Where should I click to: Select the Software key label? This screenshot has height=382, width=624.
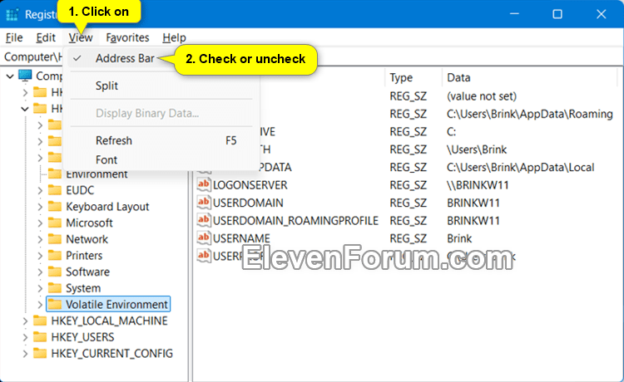87,272
